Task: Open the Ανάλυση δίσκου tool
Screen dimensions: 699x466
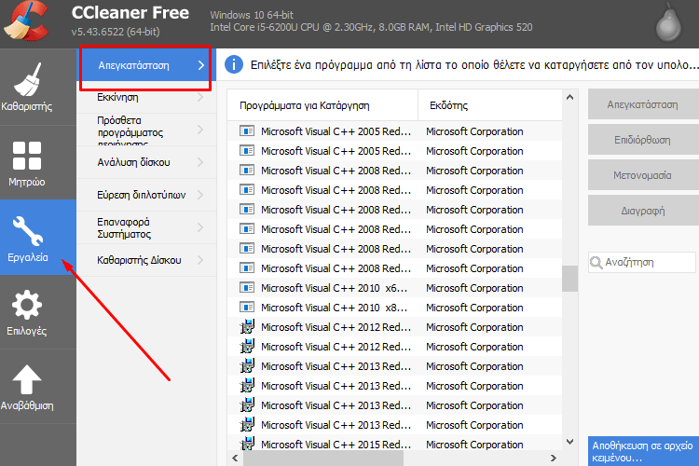Action: coord(146,162)
